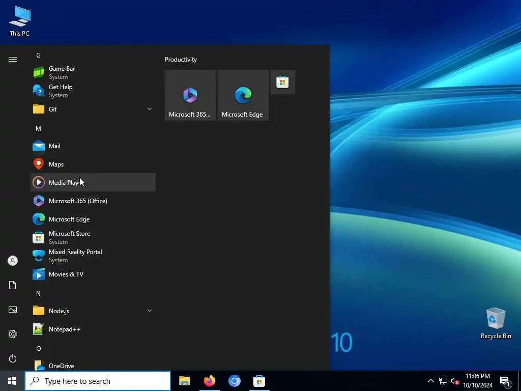521x391 pixels.
Task: Open Pictures from Start sidebar
Action: tap(13, 310)
